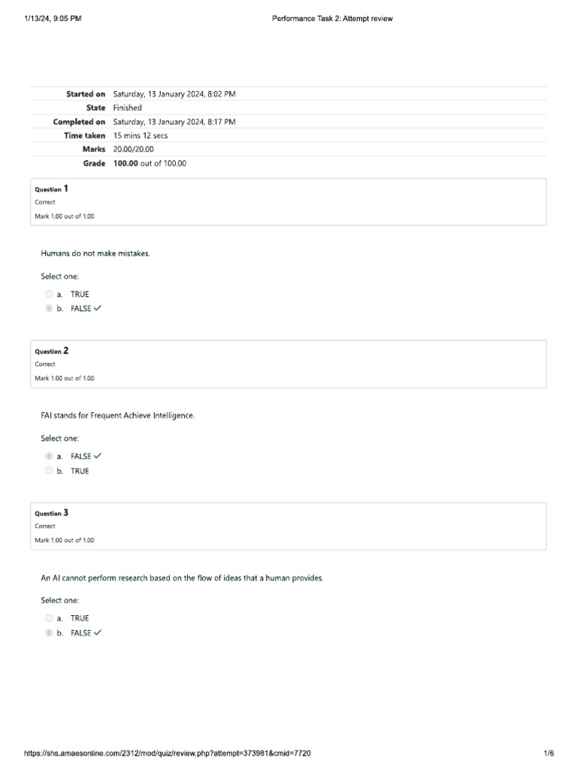Click the green checkmark beside Question 1's FALSE

[x=98, y=308]
